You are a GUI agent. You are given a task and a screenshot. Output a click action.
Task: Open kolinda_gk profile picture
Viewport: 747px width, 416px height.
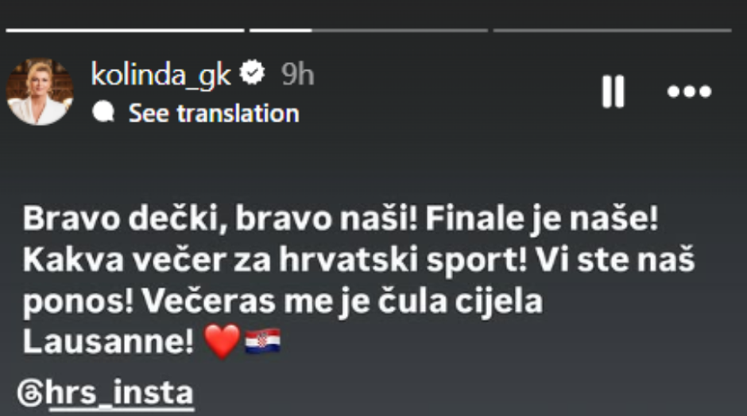(40, 91)
